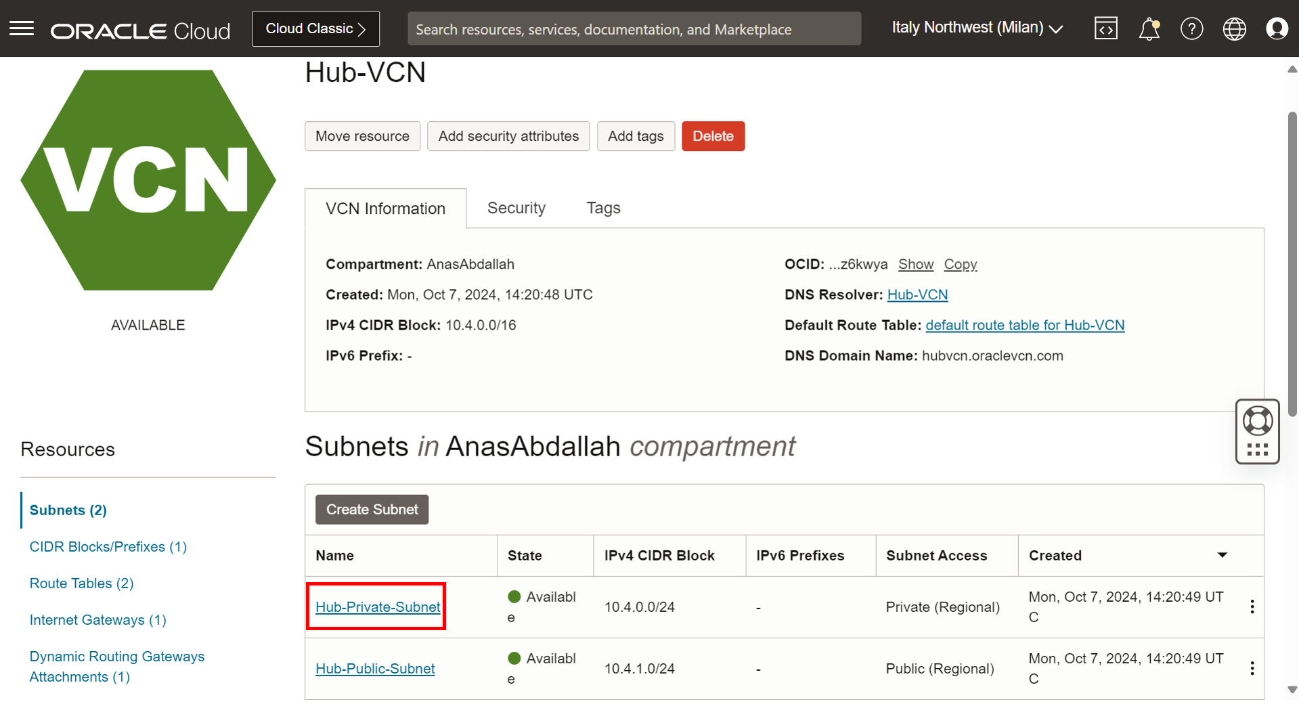
Task: Switch to the Tags tab
Action: click(x=603, y=208)
